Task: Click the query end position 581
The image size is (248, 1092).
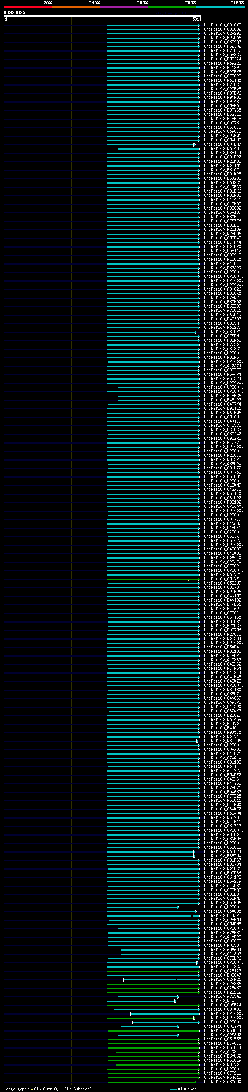Action: click(196, 19)
